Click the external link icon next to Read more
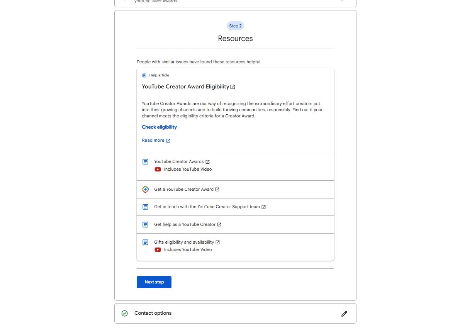Image resolution: width=465 pixels, height=329 pixels. [x=168, y=141]
